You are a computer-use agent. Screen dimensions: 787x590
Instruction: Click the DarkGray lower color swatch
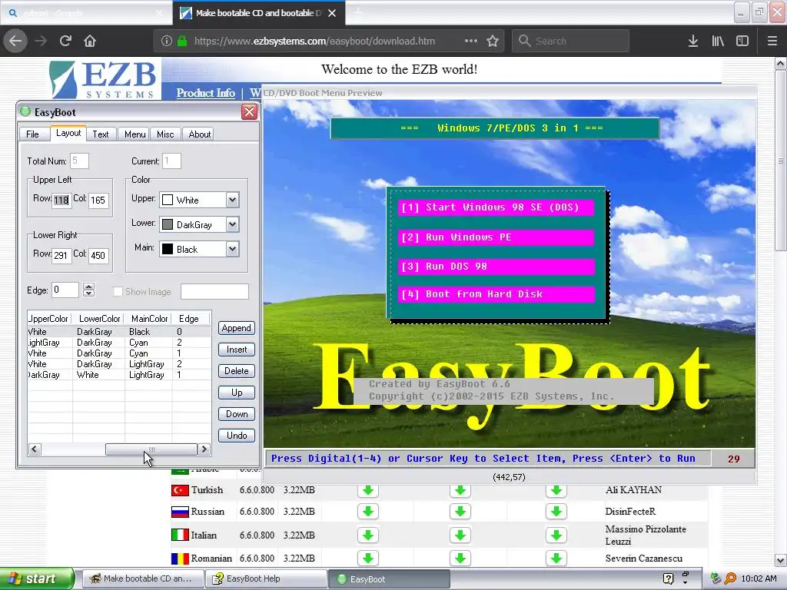click(x=168, y=224)
